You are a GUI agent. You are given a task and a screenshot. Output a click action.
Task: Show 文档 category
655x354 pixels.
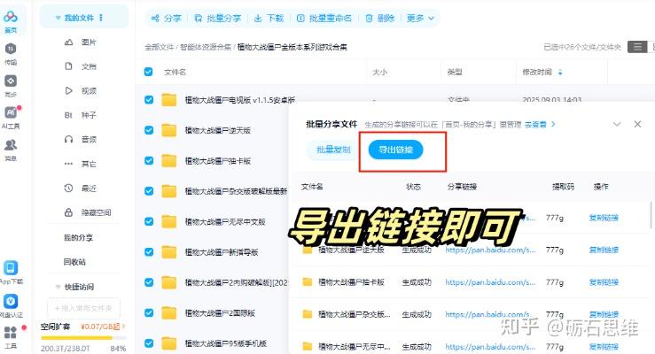pos(81,66)
